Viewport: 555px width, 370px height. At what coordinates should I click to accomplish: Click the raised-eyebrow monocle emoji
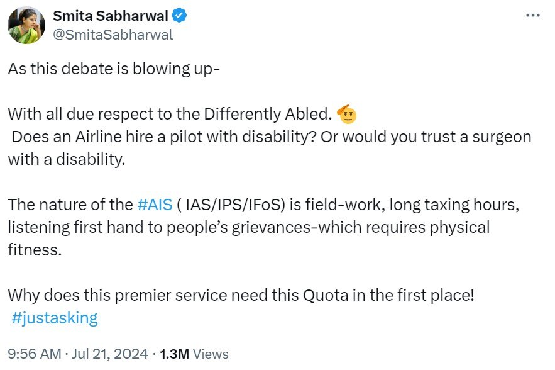tap(349, 114)
